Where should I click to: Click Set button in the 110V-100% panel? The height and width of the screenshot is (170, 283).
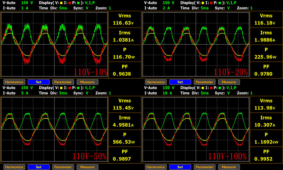click(x=180, y=167)
